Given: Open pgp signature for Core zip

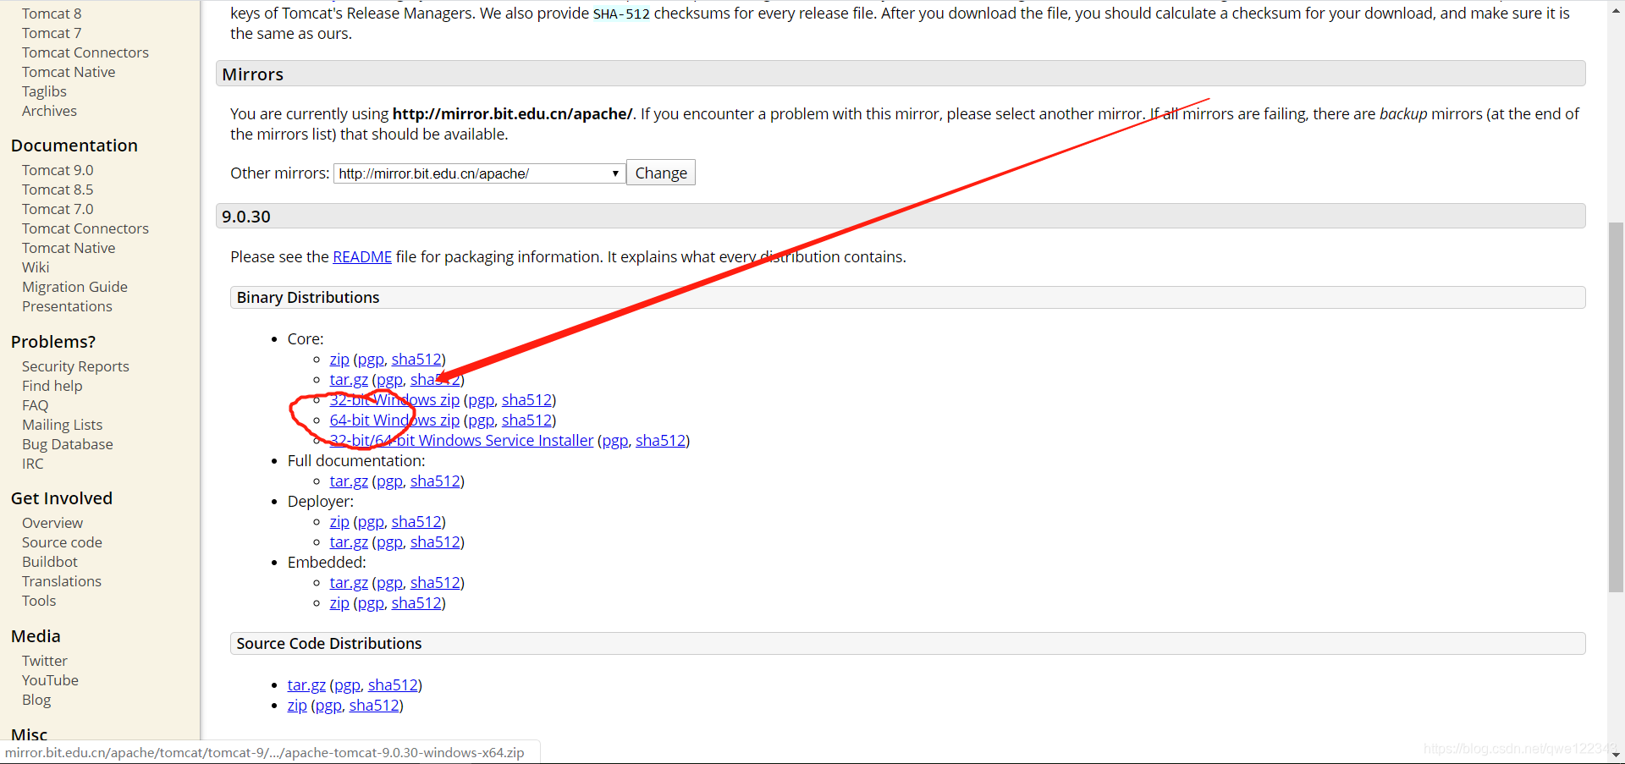Looking at the screenshot, I should (x=371, y=360).
